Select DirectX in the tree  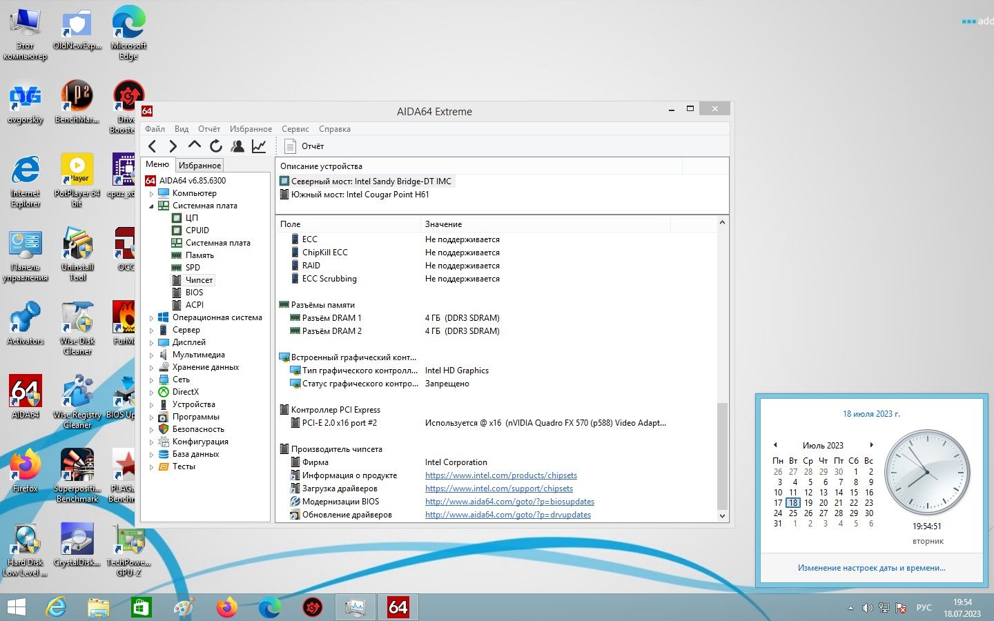(x=186, y=392)
